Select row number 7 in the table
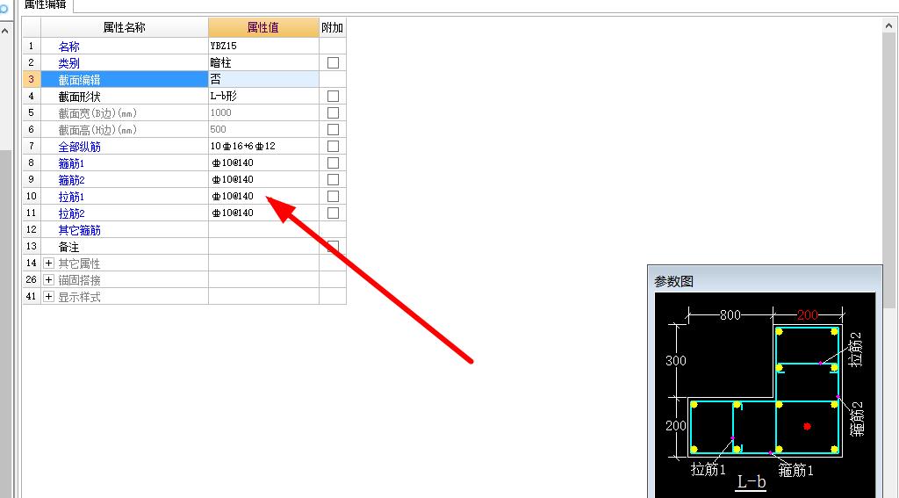The width and height of the screenshot is (899, 498). coord(32,146)
